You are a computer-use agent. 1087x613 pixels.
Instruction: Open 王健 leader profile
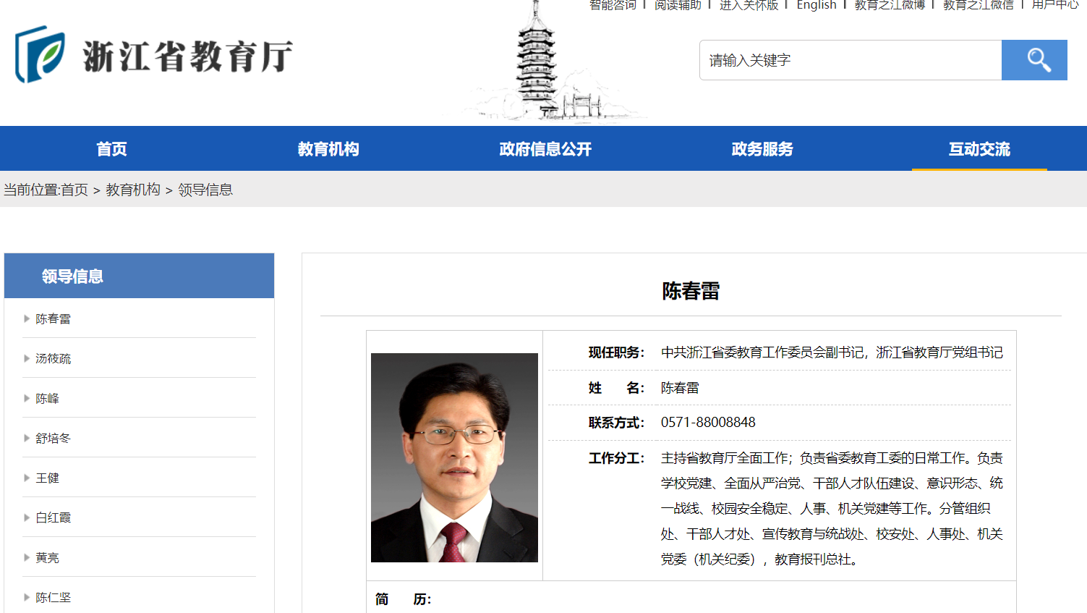click(x=48, y=478)
